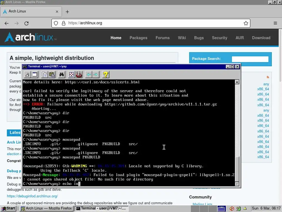Go to Home nav item
282x212 pixels.
click(116, 38)
